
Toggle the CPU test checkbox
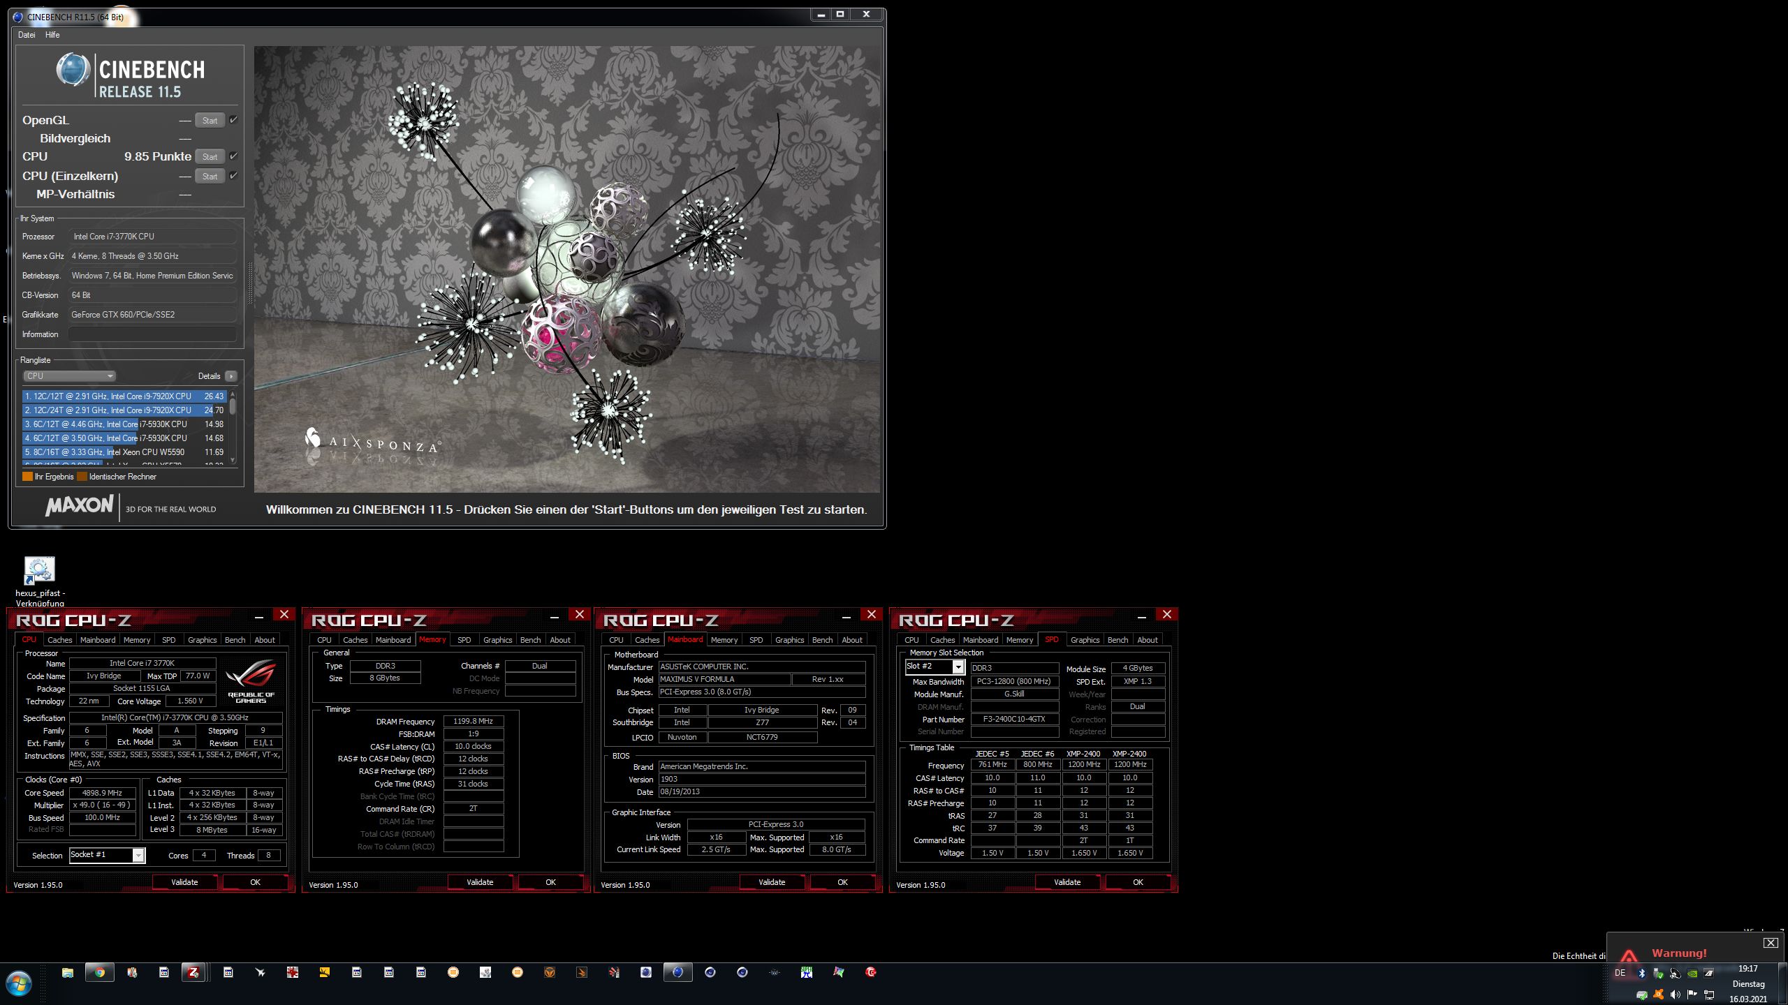234,156
